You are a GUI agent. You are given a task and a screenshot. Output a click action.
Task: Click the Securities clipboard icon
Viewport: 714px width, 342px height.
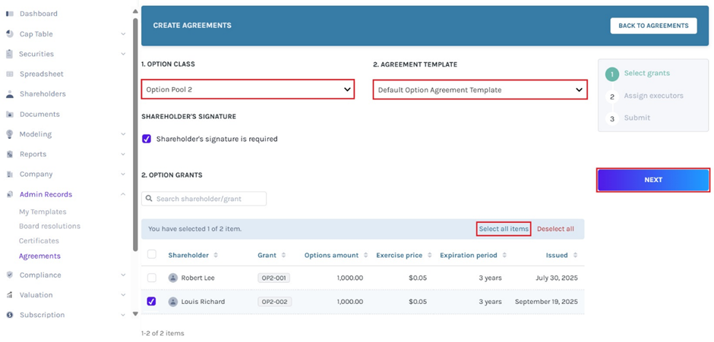point(10,54)
